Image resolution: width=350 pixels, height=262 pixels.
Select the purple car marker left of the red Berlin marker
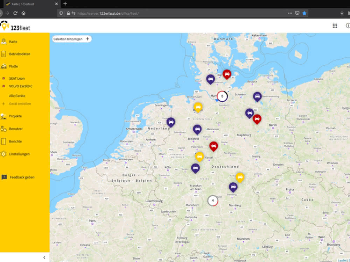tap(249, 114)
